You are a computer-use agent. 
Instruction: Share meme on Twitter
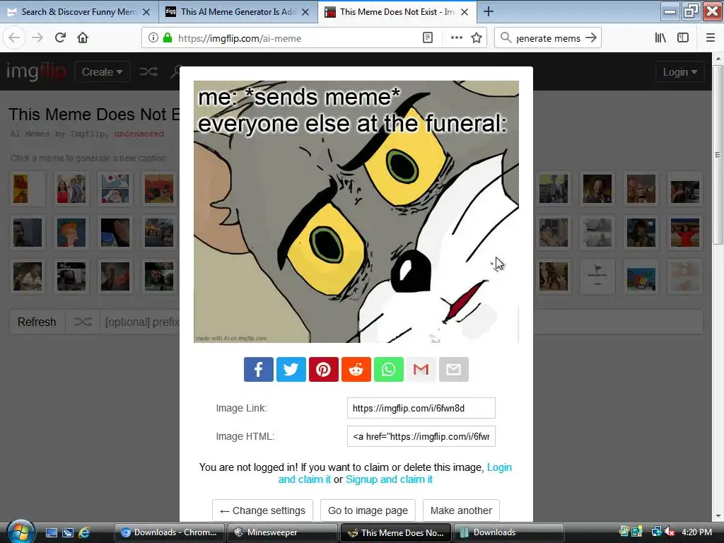coord(291,369)
